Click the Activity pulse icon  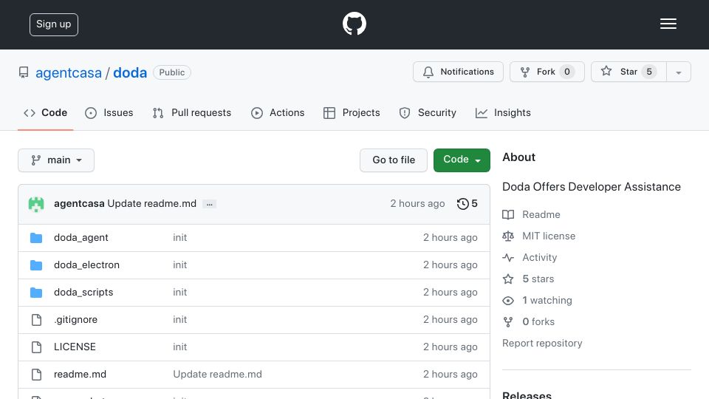pos(508,257)
